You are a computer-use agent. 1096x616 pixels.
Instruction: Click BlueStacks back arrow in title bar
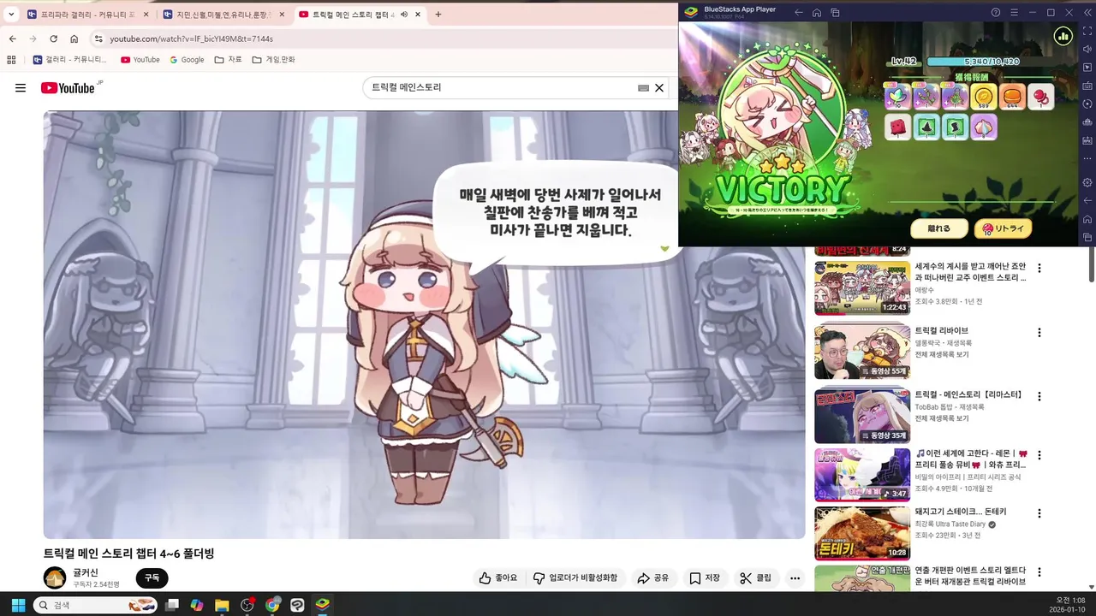[799, 13]
